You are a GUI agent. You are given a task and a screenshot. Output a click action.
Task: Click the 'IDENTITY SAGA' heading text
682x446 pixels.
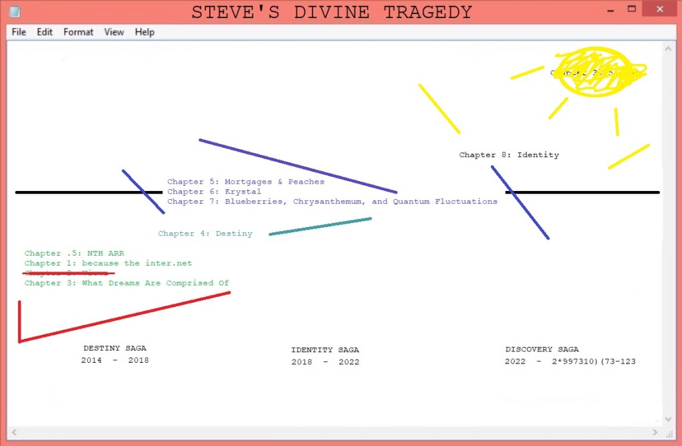click(x=325, y=350)
